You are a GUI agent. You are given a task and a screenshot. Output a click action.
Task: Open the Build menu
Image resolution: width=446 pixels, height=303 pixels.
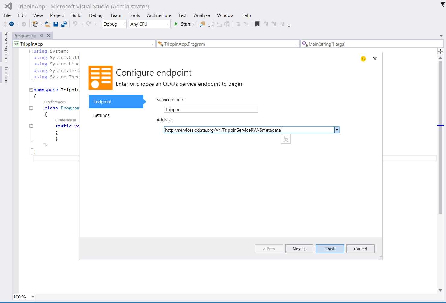(x=76, y=15)
